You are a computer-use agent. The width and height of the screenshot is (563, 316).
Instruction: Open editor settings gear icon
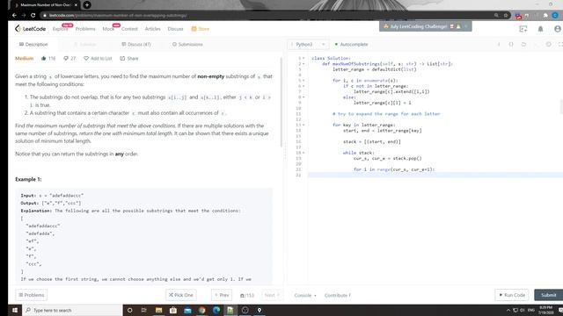[x=548, y=45]
